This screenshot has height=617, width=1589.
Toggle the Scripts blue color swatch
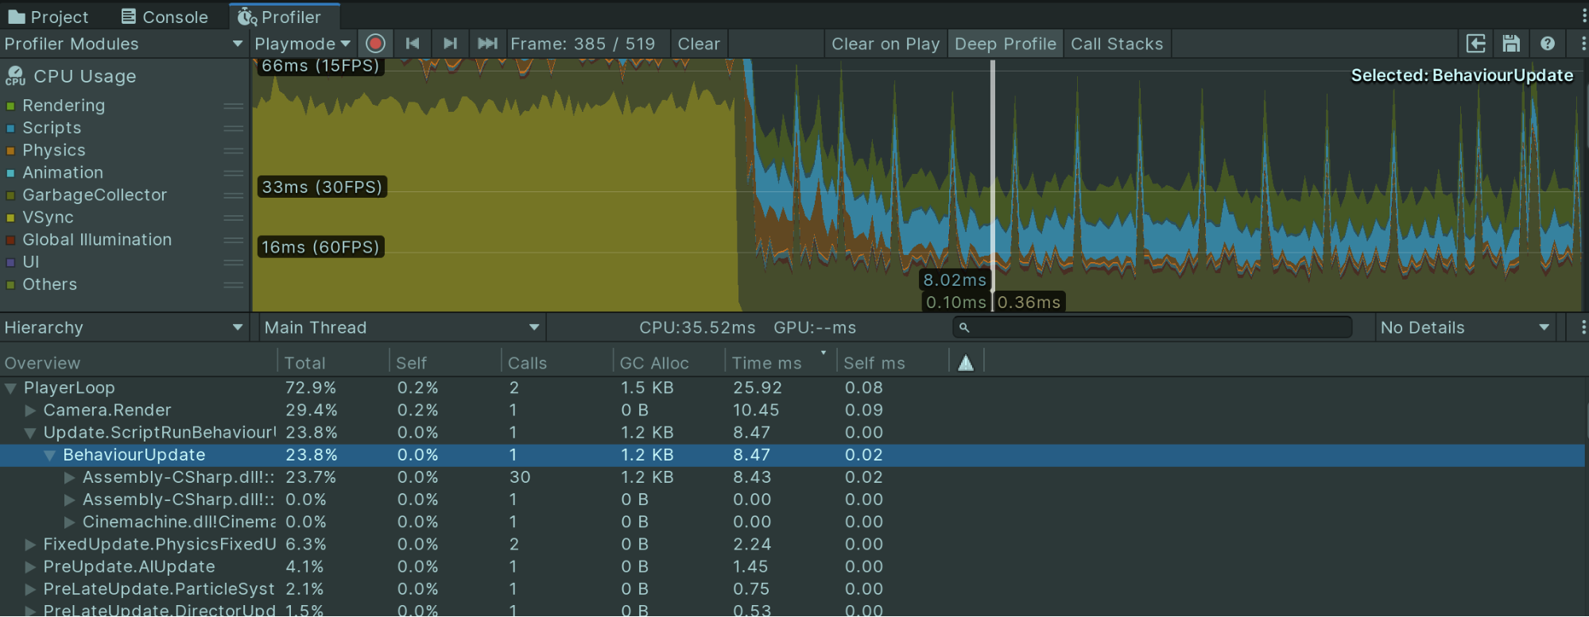[10, 128]
